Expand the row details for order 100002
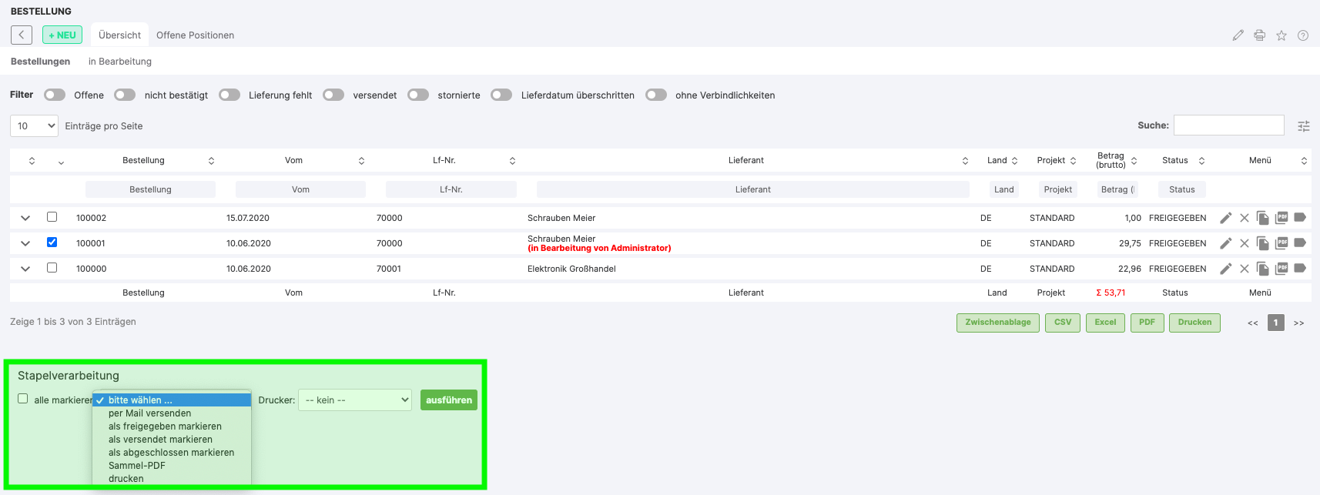Screen dimensions: 1320x495 point(25,218)
